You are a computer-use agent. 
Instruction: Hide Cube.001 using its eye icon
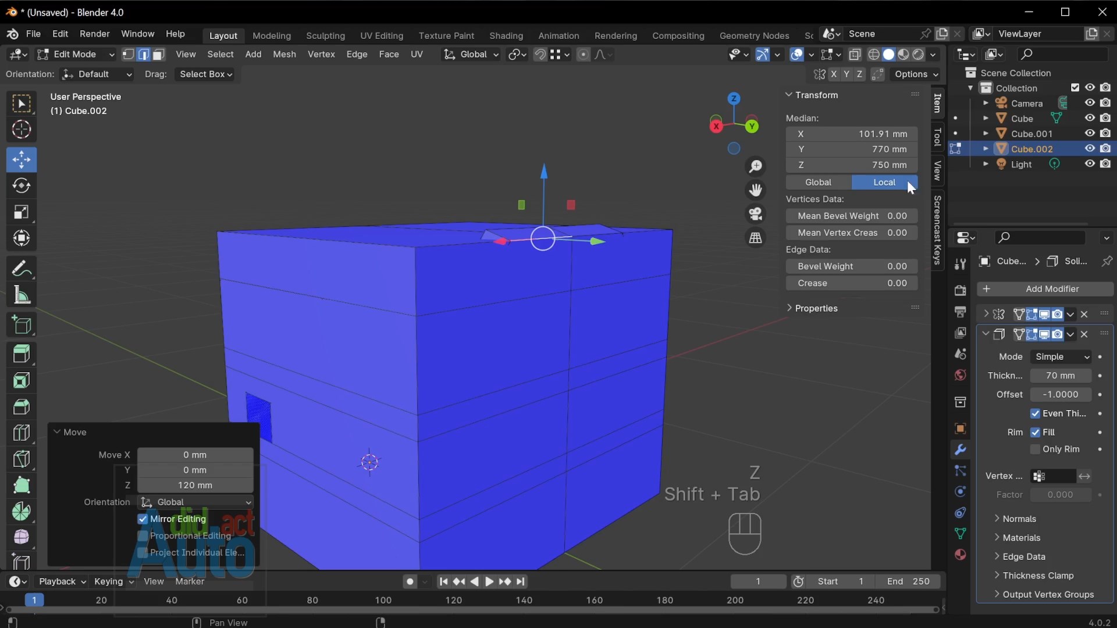1090,133
